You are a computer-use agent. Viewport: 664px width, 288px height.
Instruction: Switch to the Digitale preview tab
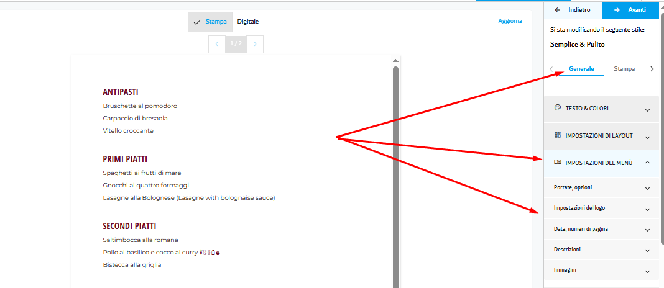[x=247, y=22]
